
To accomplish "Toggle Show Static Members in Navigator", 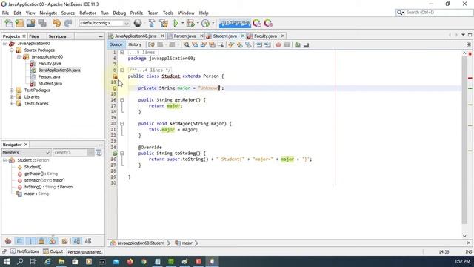I will [x=30, y=241].
